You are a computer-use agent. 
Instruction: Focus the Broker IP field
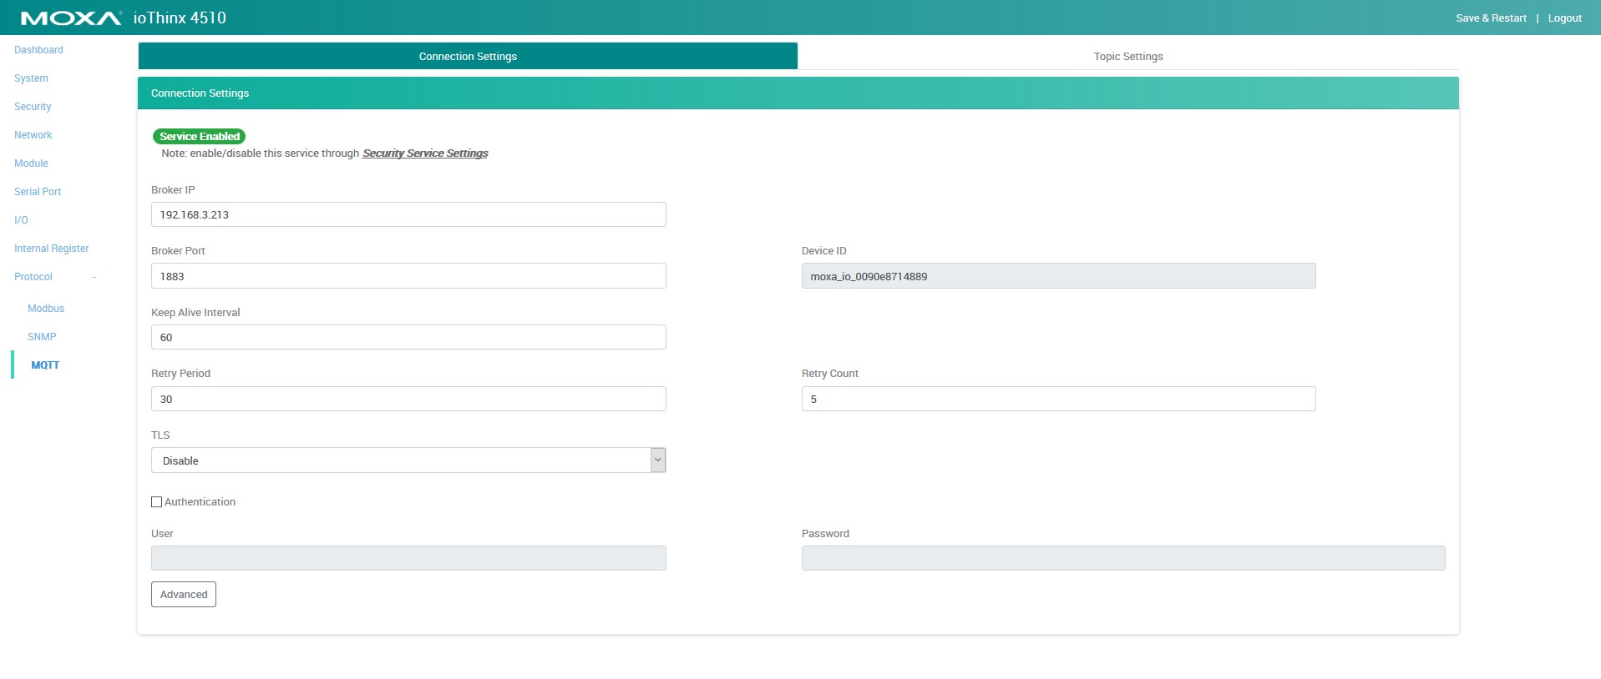(408, 214)
